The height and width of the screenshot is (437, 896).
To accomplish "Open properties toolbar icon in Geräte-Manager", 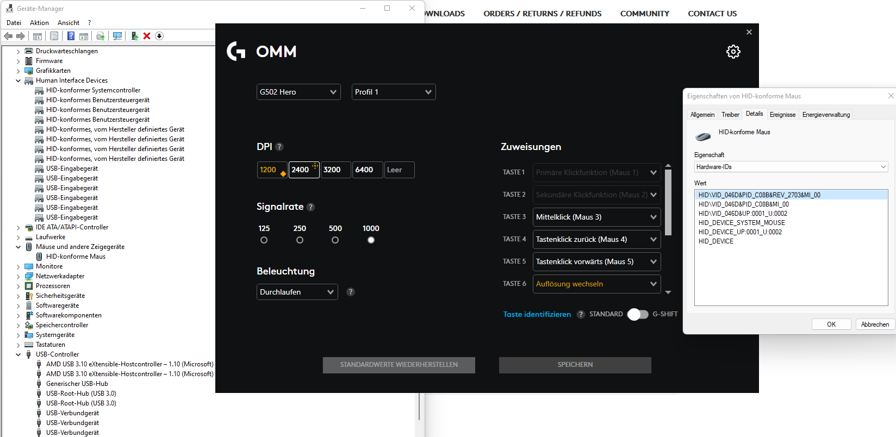I will click(x=54, y=36).
